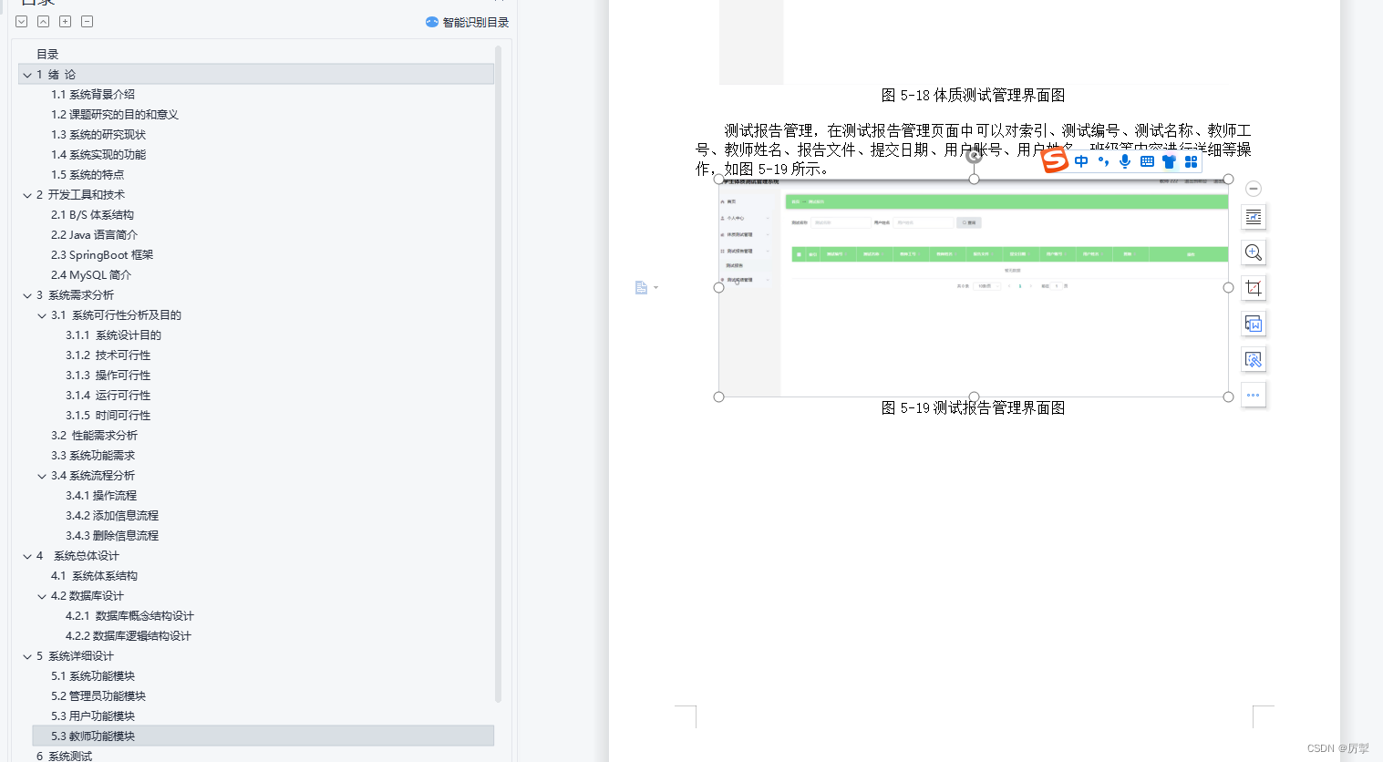Collapse the 4.2 数据库设计 subsection
The height and width of the screenshot is (762, 1383).
(x=42, y=596)
